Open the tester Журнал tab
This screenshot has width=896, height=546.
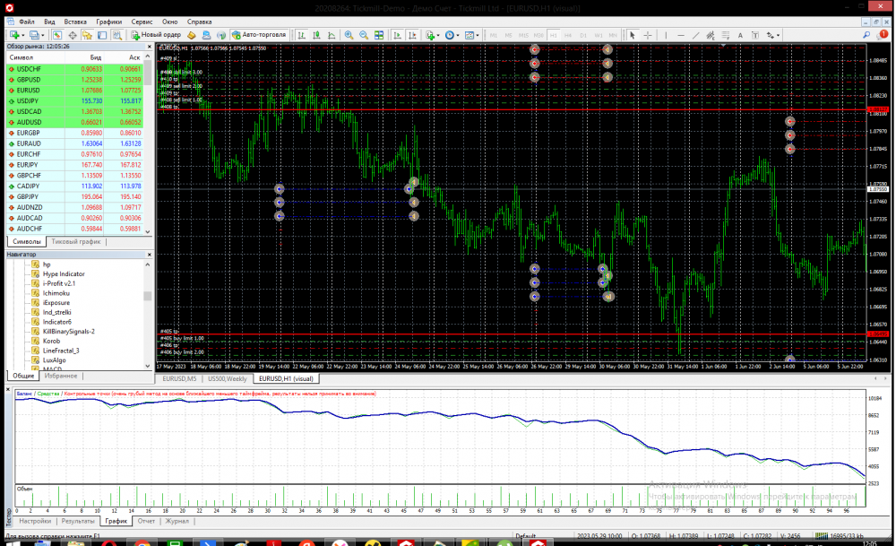click(x=177, y=521)
